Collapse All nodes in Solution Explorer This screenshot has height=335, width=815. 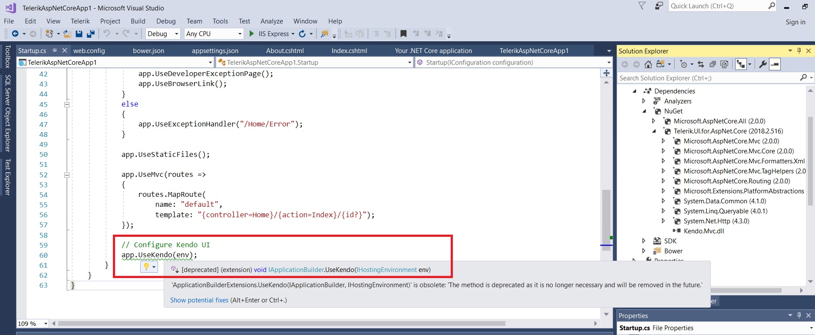713,64
